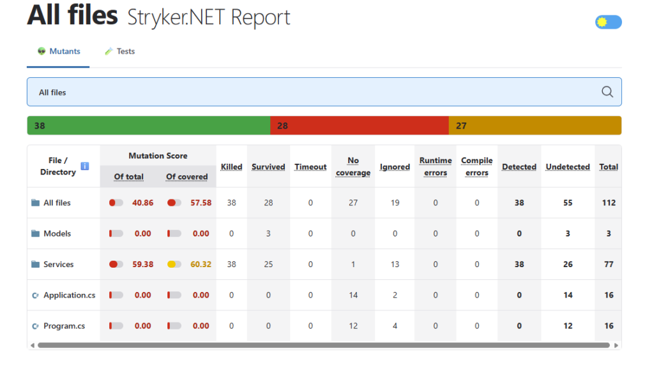The width and height of the screenshot is (654, 378).
Task: Click the All files folder icon in table
Action: (x=35, y=203)
